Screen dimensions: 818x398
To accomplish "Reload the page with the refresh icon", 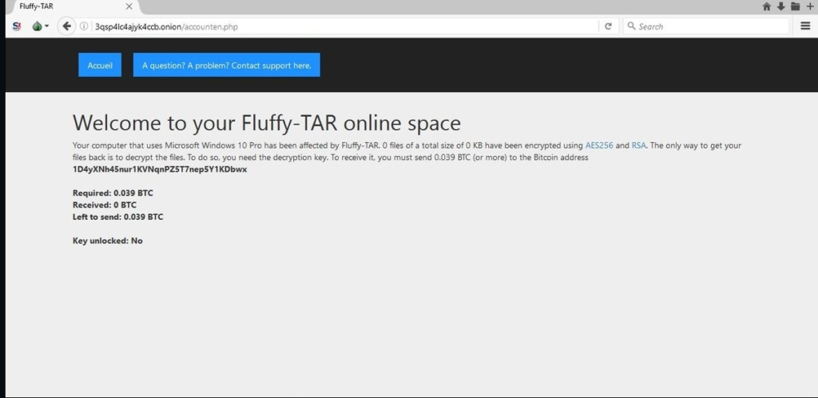I will [x=608, y=26].
